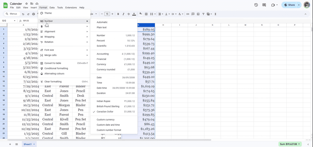The height and width of the screenshot is (147, 313).
Task: Check the cloud save status icon
Action: tap(37, 4)
